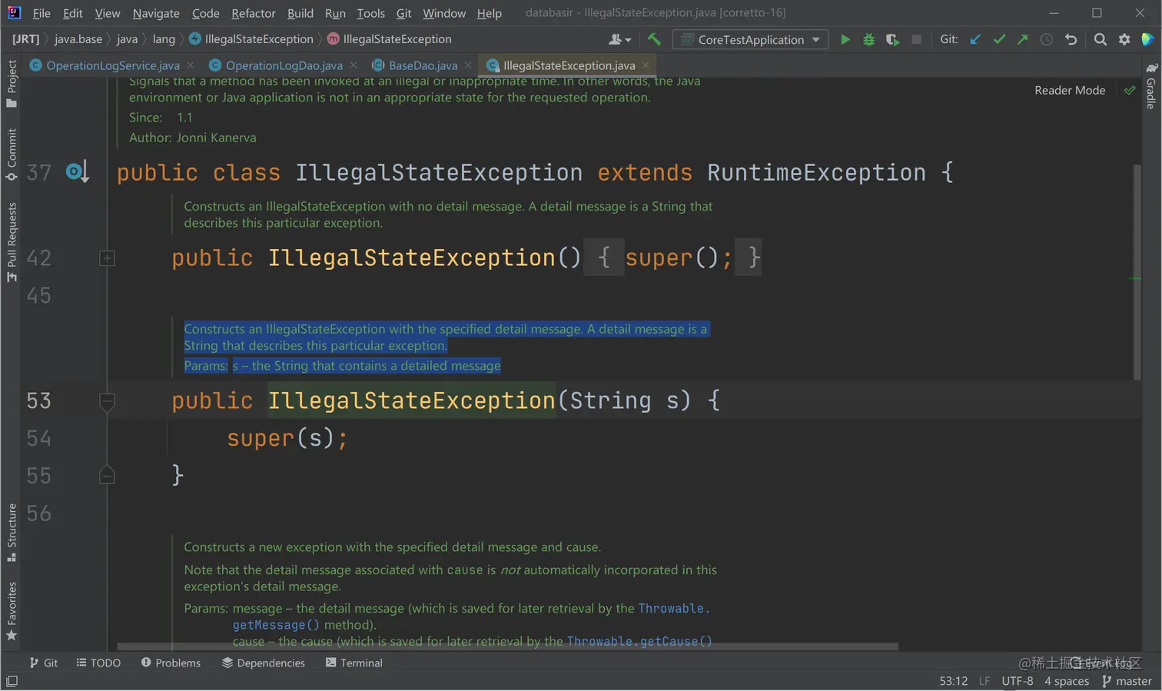1162x691 pixels.
Task: Open the master branch popup in the status bar
Action: pyautogui.click(x=1127, y=681)
